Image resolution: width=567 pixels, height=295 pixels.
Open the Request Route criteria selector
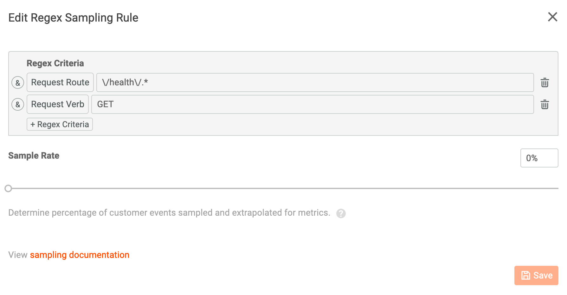pyautogui.click(x=60, y=82)
